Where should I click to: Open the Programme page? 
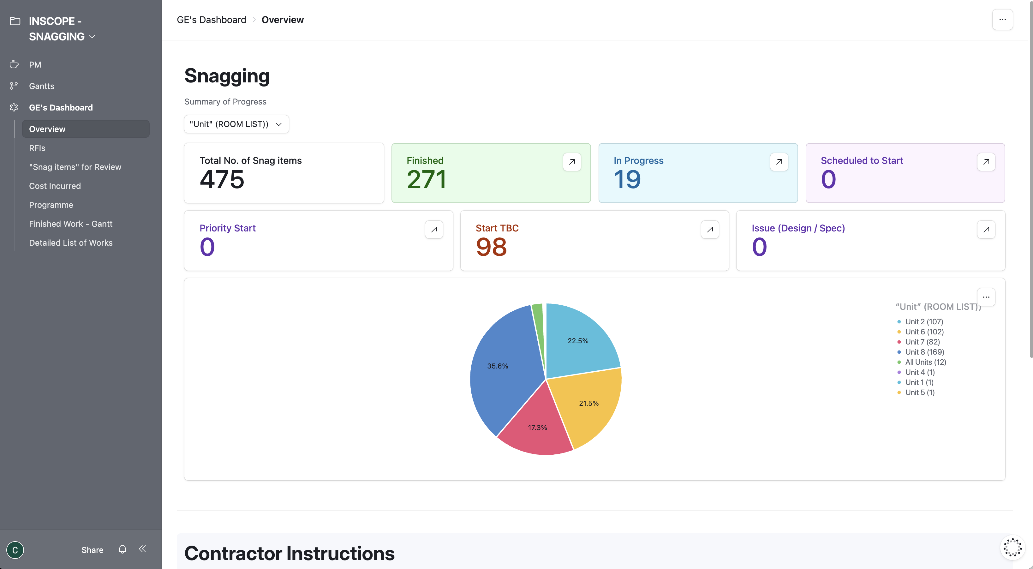51,205
